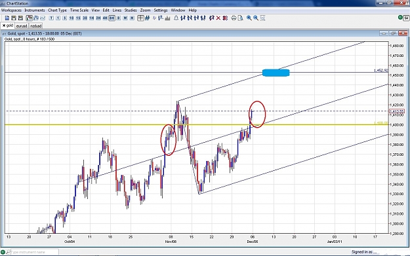Click the first save disk icon

14,18
